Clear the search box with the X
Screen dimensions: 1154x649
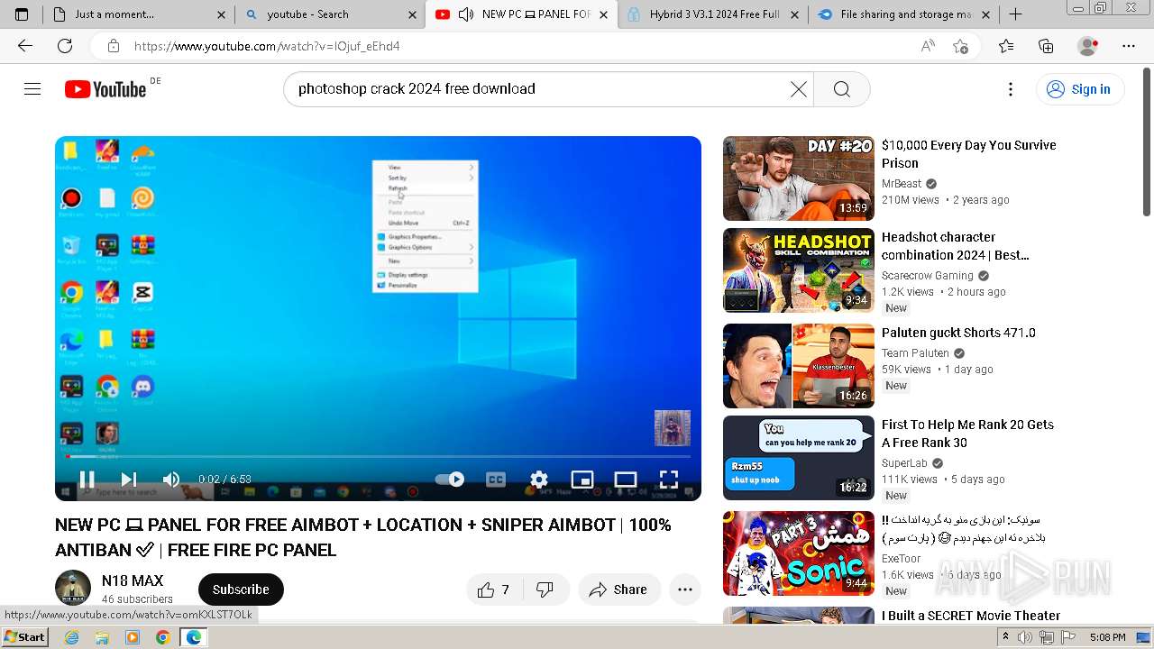(799, 88)
